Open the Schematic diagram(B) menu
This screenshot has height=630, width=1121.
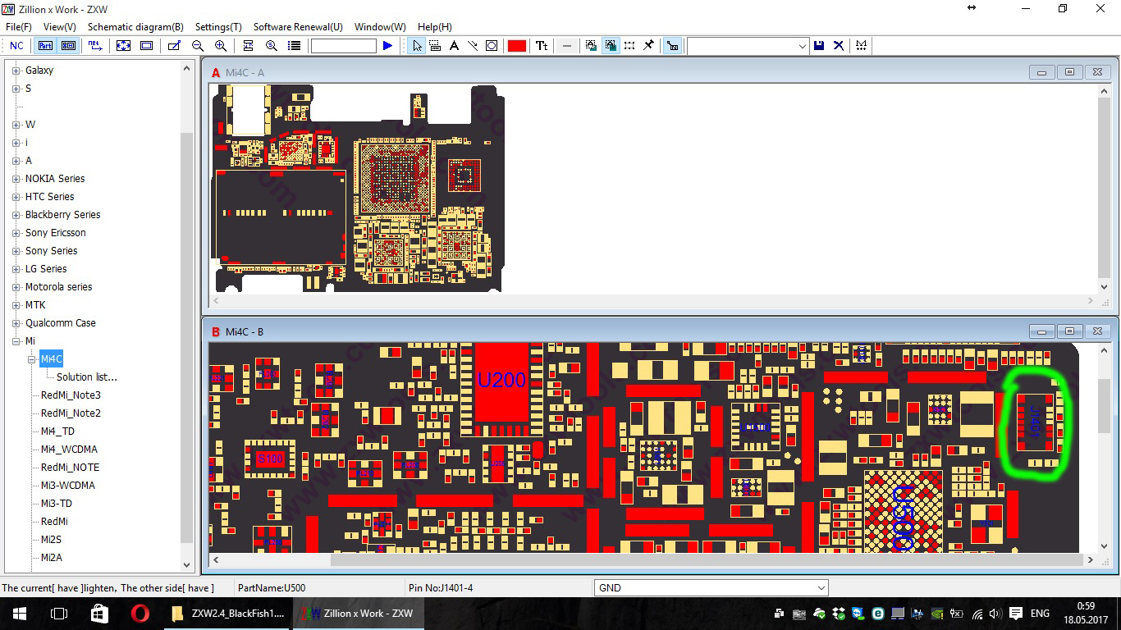pos(135,27)
